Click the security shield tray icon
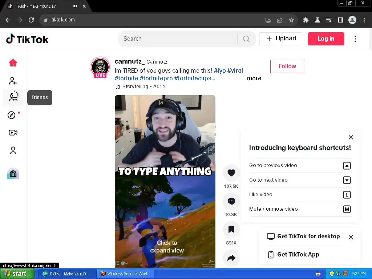372x279 pixels. click(332, 274)
